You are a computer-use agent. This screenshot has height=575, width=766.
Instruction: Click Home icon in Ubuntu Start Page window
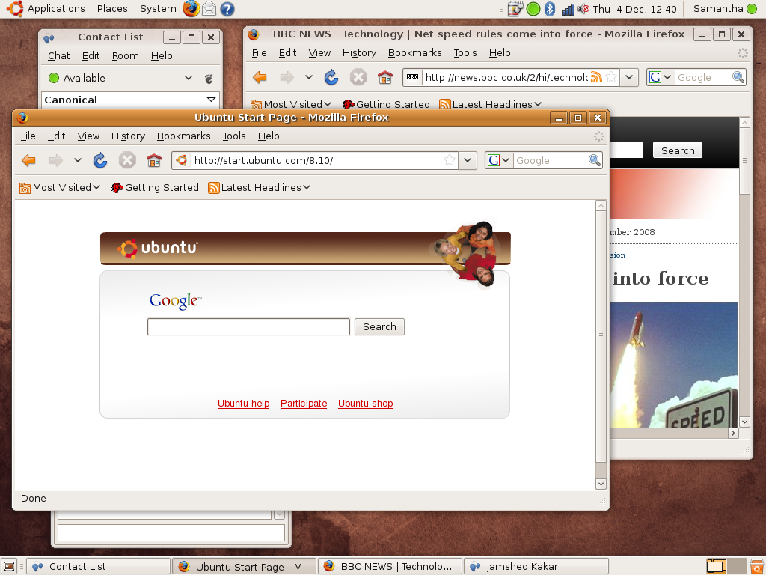[154, 160]
